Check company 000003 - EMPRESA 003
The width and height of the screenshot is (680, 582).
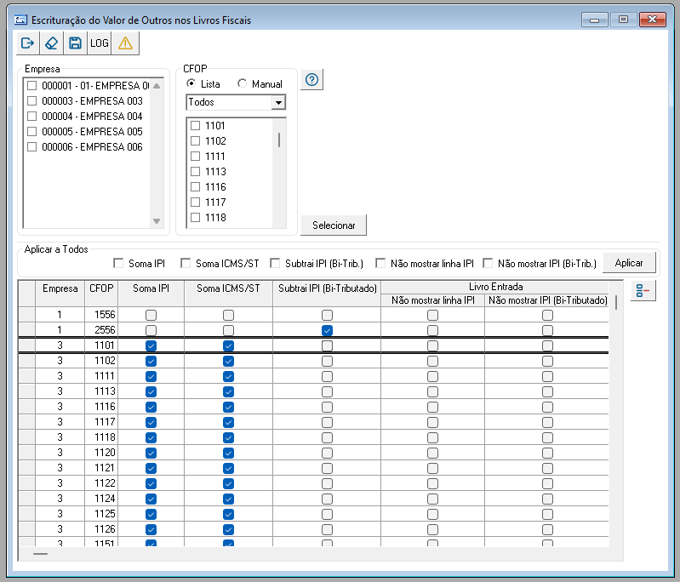(31, 100)
